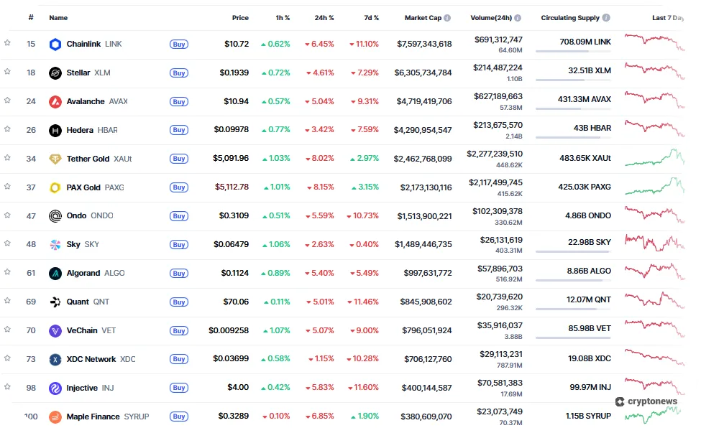Screen dimensions: 701x428
Task: Add Chainlink to watchlist via star
Action: click(x=9, y=44)
